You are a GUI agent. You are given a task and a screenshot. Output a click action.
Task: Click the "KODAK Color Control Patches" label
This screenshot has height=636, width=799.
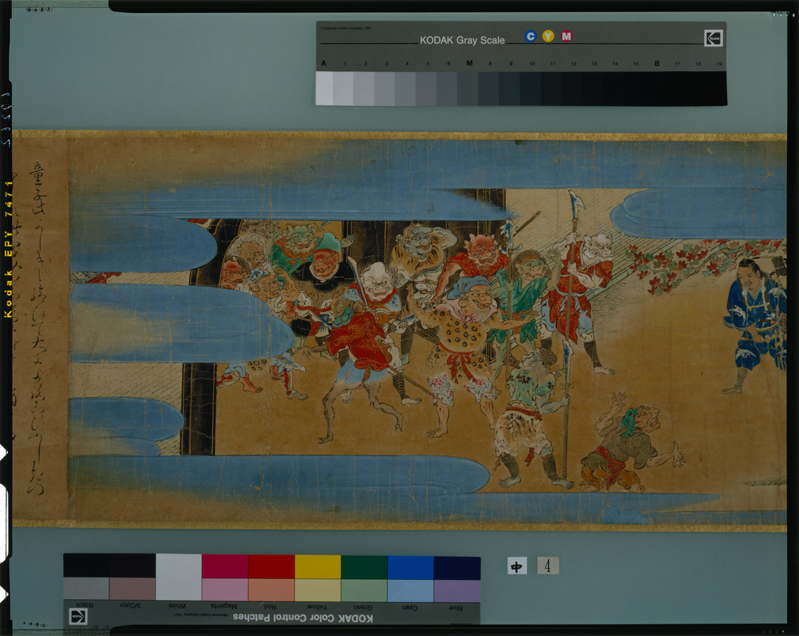click(303, 617)
